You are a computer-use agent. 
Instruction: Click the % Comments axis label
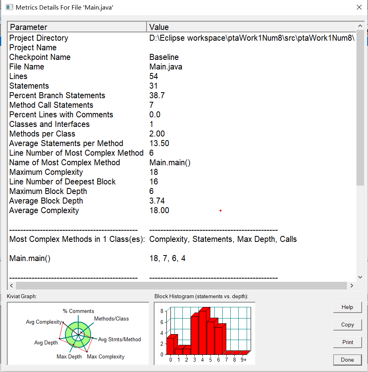pos(78,311)
